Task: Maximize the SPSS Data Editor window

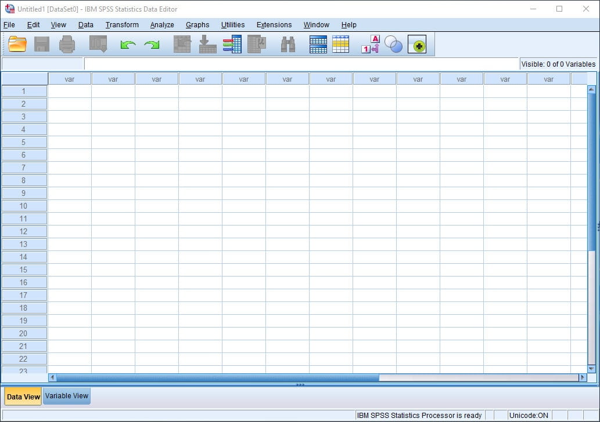Action: click(x=559, y=9)
